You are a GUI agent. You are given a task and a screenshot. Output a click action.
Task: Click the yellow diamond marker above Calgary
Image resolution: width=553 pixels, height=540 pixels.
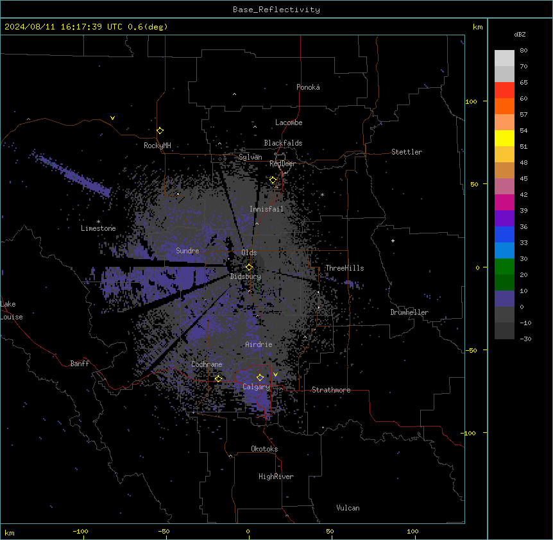[x=260, y=377]
